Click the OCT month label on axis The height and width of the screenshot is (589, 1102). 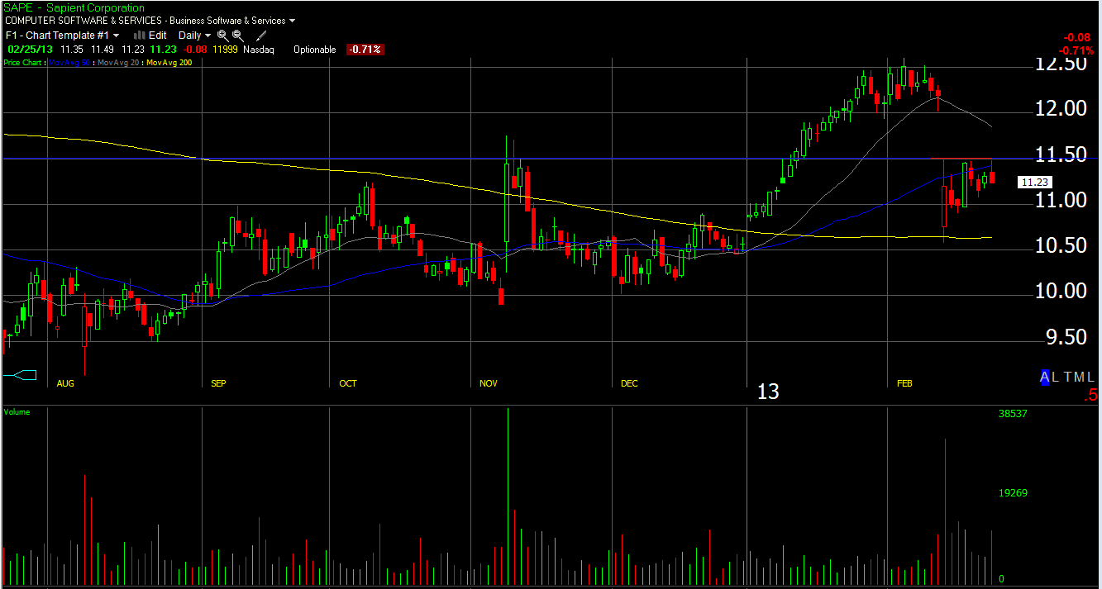pyautogui.click(x=348, y=383)
